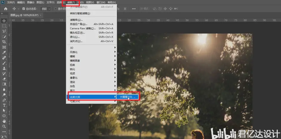Select the Blur tool droplet icon
Image resolution: width=281 pixels, height=139 pixels.
tap(4, 90)
